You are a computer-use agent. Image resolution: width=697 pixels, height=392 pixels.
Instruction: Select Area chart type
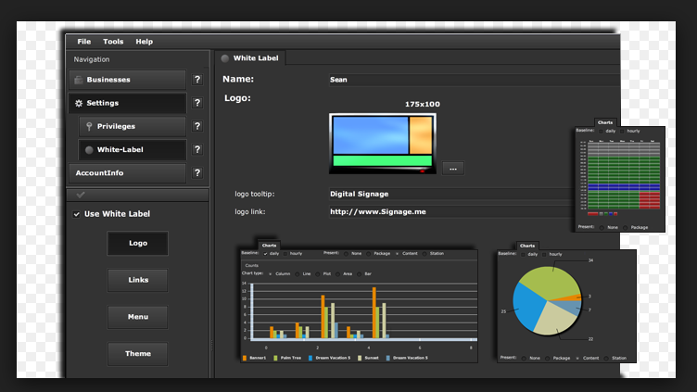[x=337, y=274]
